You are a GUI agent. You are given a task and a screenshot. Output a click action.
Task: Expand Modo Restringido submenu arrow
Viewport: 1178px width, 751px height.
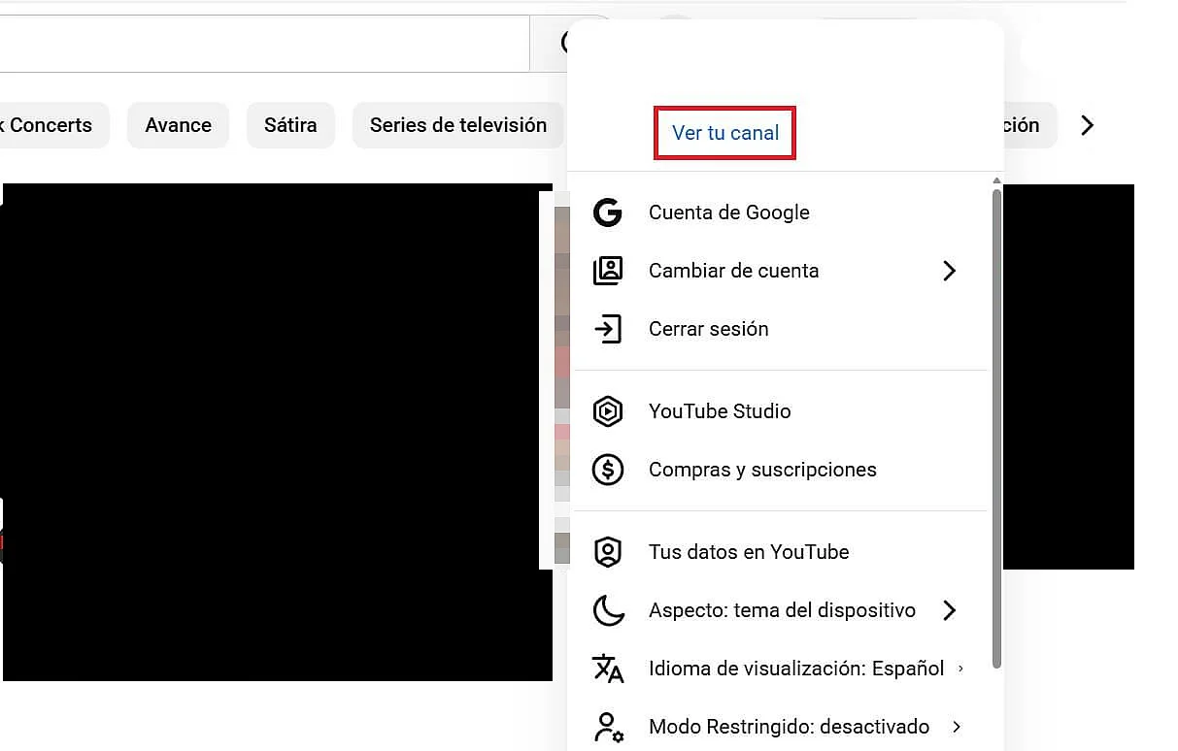click(957, 727)
